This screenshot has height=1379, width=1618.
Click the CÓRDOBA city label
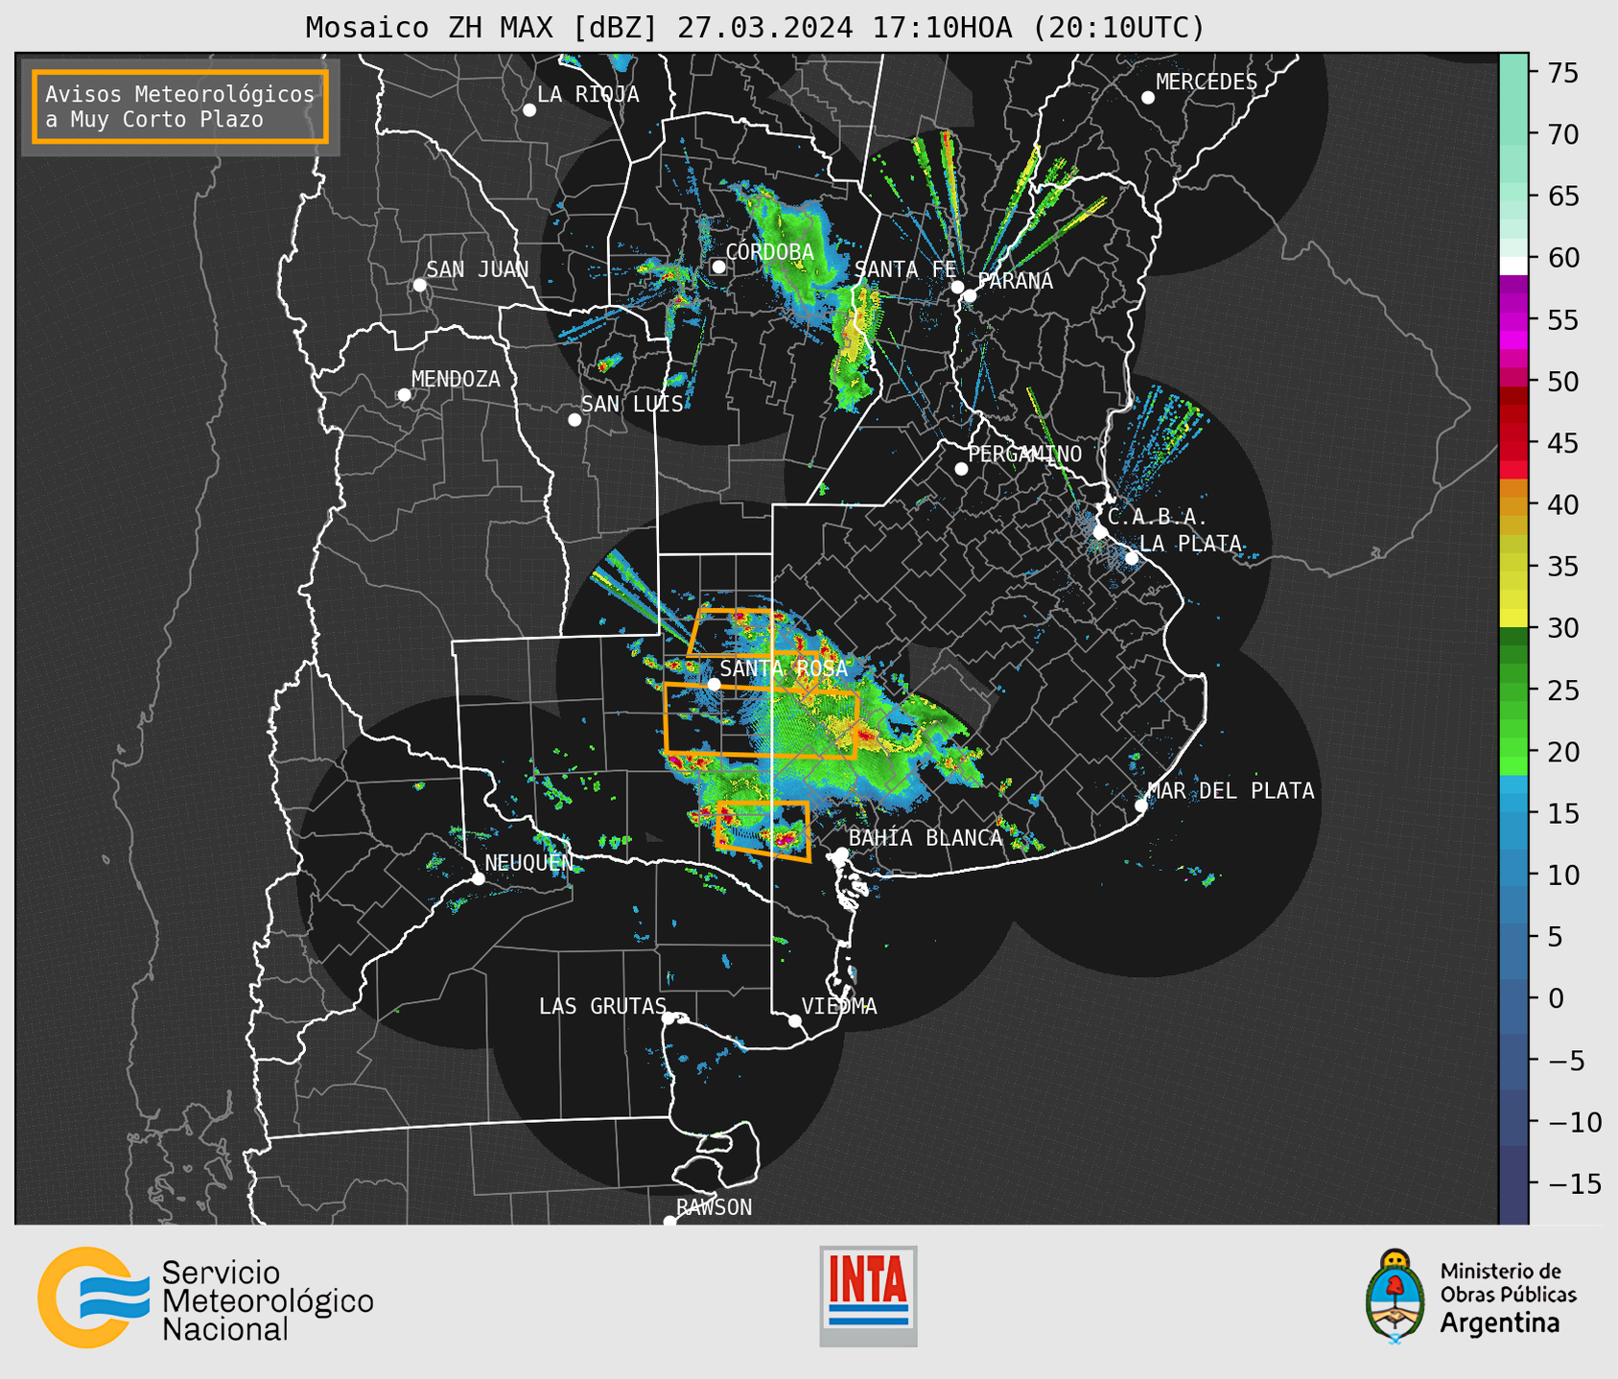pos(769,252)
